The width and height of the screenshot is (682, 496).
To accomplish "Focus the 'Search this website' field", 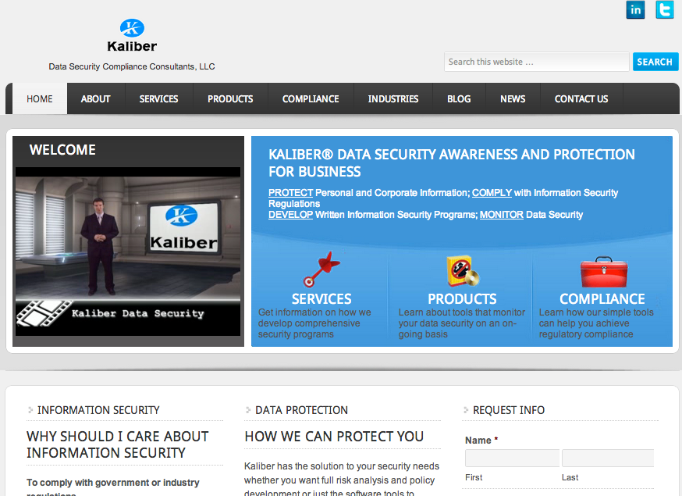I will (536, 62).
